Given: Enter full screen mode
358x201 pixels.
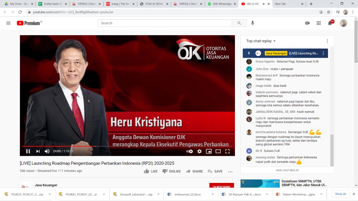Looking at the screenshot, I should point(227,151).
